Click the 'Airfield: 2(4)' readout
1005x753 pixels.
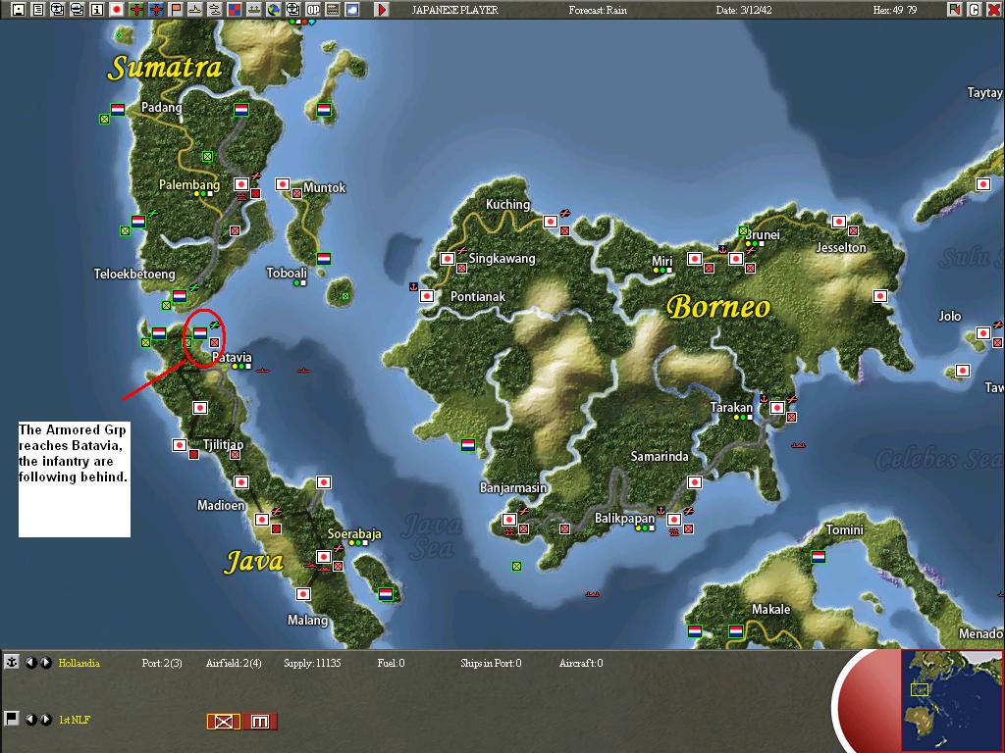tap(234, 663)
